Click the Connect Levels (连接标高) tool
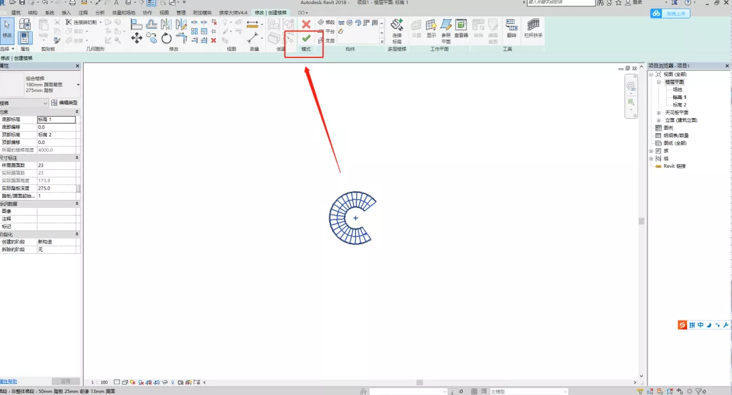This screenshot has height=395, width=732. (x=397, y=31)
